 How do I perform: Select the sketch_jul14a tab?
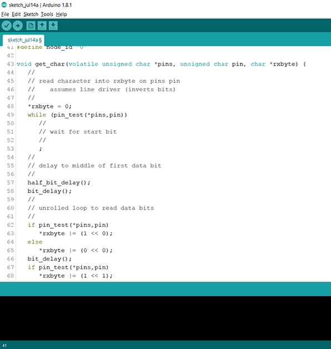pyautogui.click(x=23, y=40)
